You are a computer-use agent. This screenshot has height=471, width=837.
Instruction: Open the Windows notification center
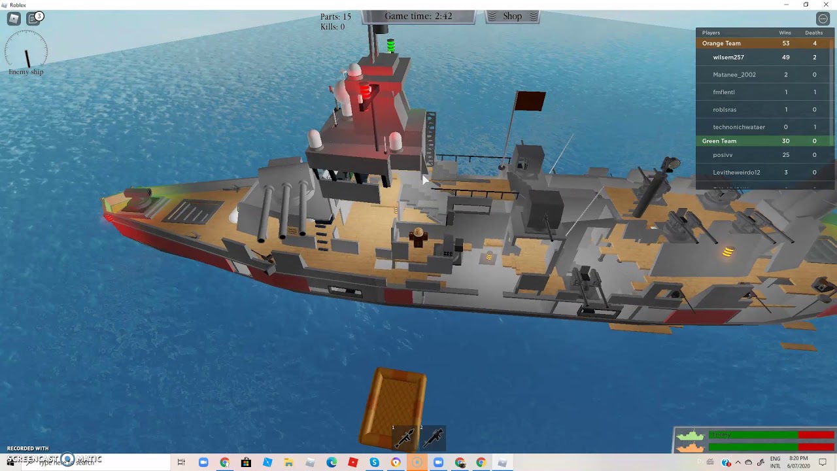(823, 462)
